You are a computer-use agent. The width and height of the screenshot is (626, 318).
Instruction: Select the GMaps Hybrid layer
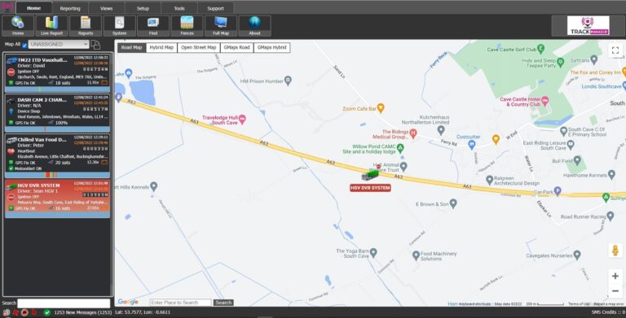(x=272, y=47)
